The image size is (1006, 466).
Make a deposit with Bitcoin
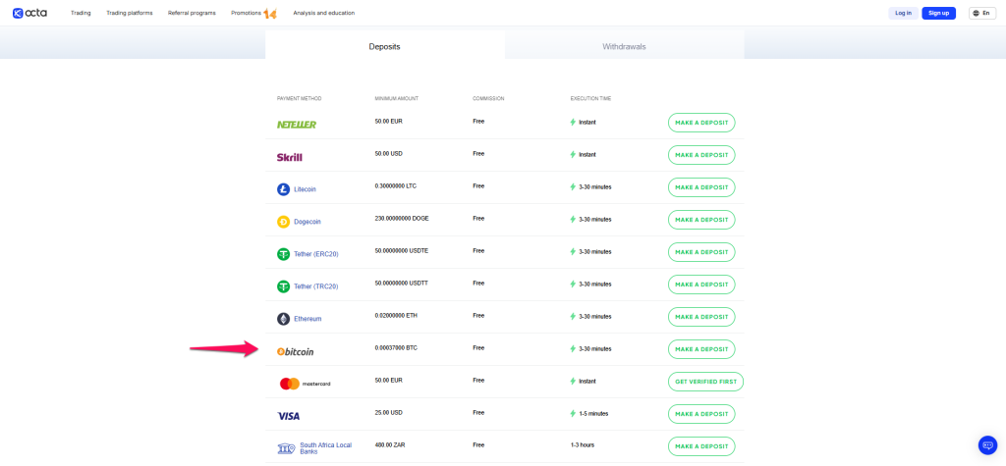pyautogui.click(x=701, y=349)
